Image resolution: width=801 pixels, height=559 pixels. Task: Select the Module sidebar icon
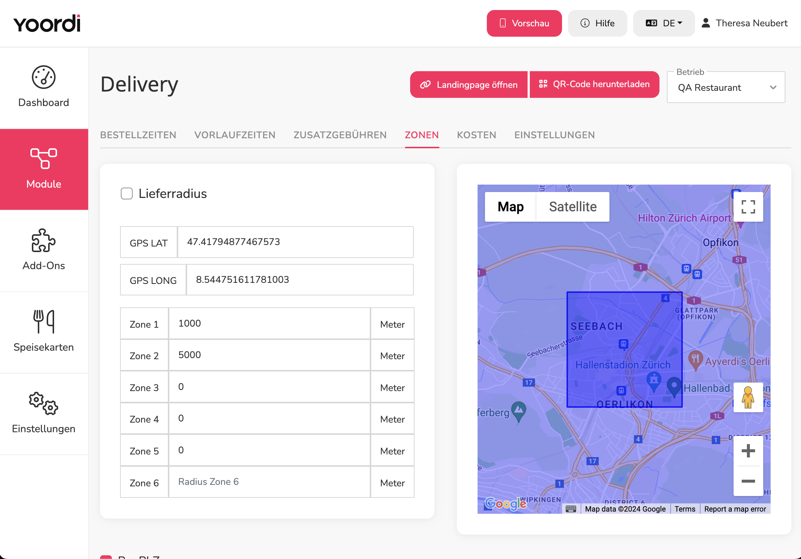pyautogui.click(x=44, y=158)
